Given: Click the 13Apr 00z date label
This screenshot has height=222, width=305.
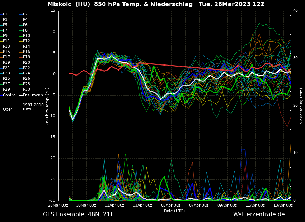Looking at the screenshot, I should tap(283, 206).
